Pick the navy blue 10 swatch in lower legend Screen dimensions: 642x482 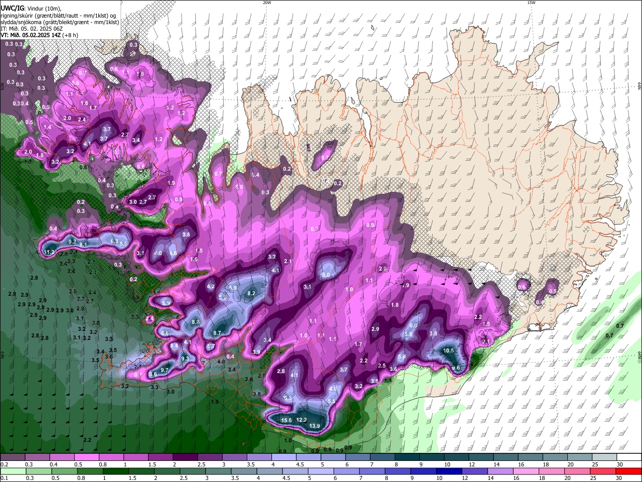coord(449,470)
